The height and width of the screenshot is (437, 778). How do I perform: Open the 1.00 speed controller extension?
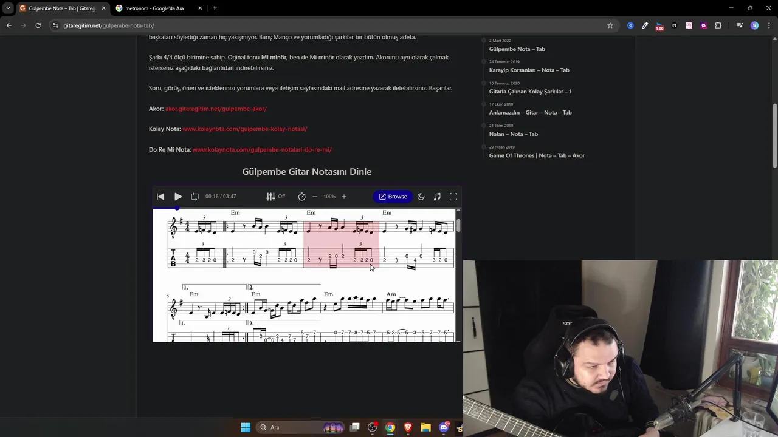(659, 26)
